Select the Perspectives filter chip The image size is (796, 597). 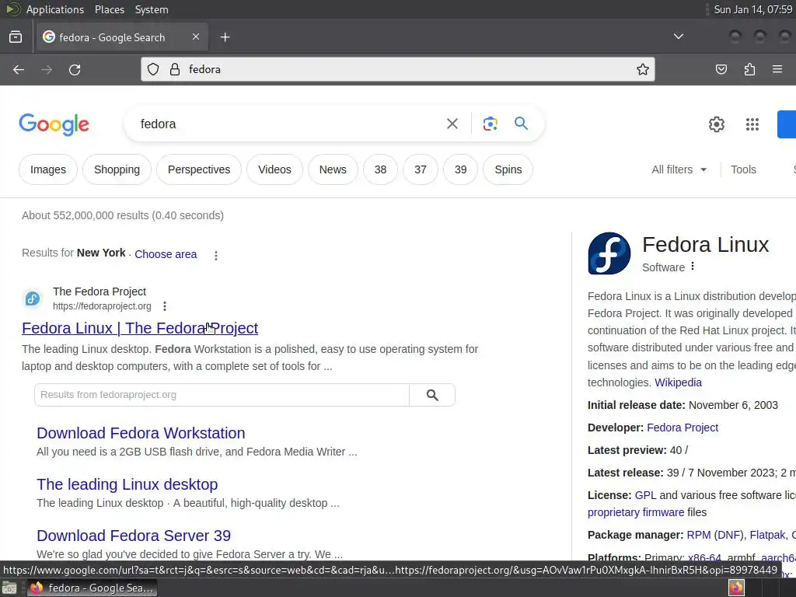pos(199,169)
